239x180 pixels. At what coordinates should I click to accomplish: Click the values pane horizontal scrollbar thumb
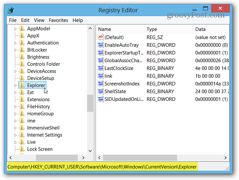140,158
